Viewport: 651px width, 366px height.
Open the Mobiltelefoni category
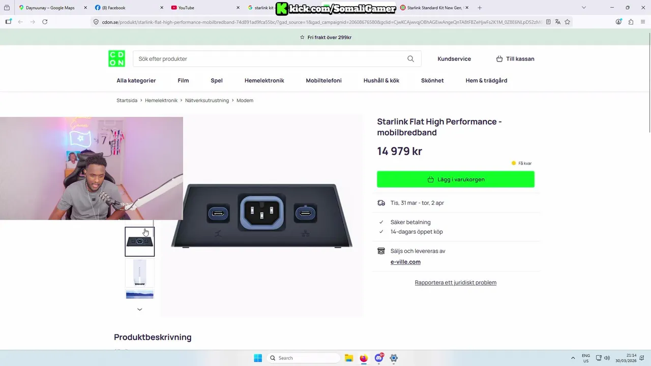324,80
